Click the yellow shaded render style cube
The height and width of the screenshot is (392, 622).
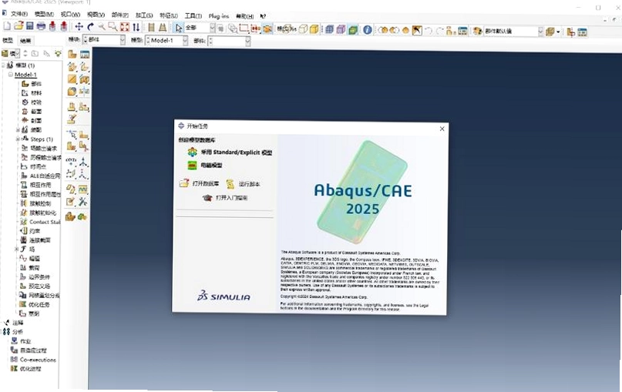point(314,29)
